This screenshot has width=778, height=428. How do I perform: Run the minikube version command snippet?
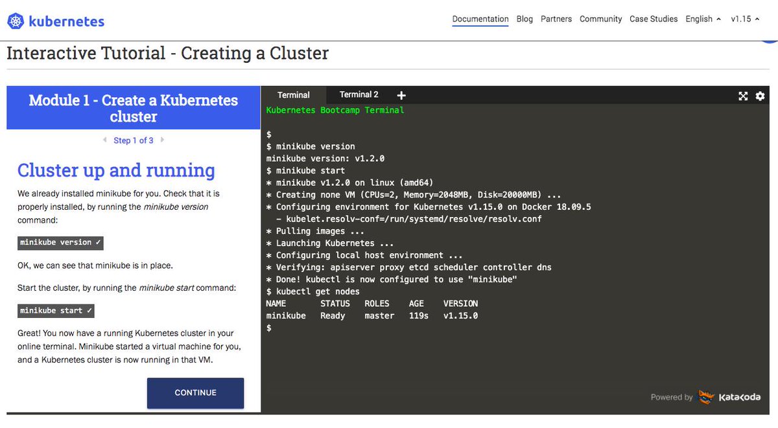coord(60,242)
